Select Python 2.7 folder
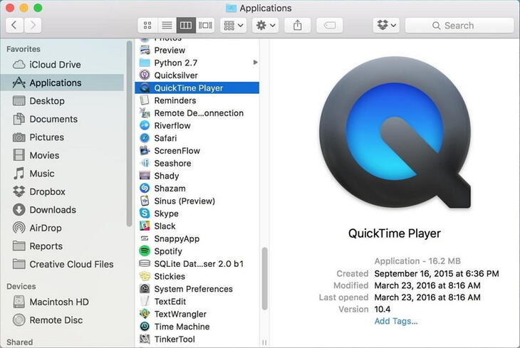 (x=197, y=63)
